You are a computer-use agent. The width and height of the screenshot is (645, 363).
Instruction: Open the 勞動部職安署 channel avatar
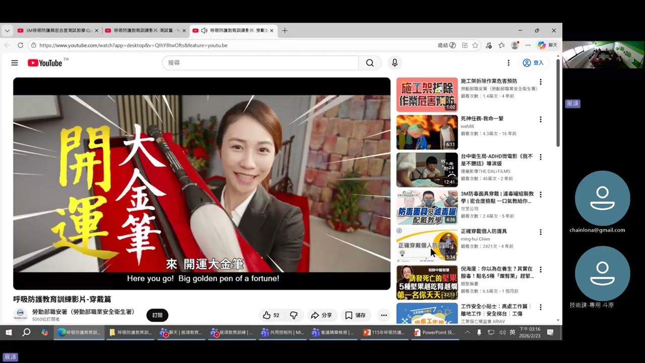[21, 315]
